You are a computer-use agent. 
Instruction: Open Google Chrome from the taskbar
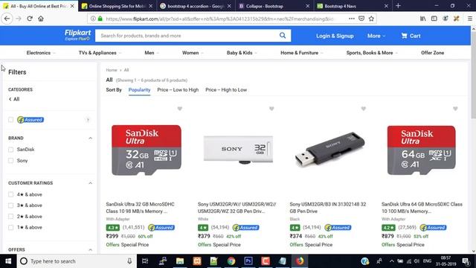click(231, 261)
